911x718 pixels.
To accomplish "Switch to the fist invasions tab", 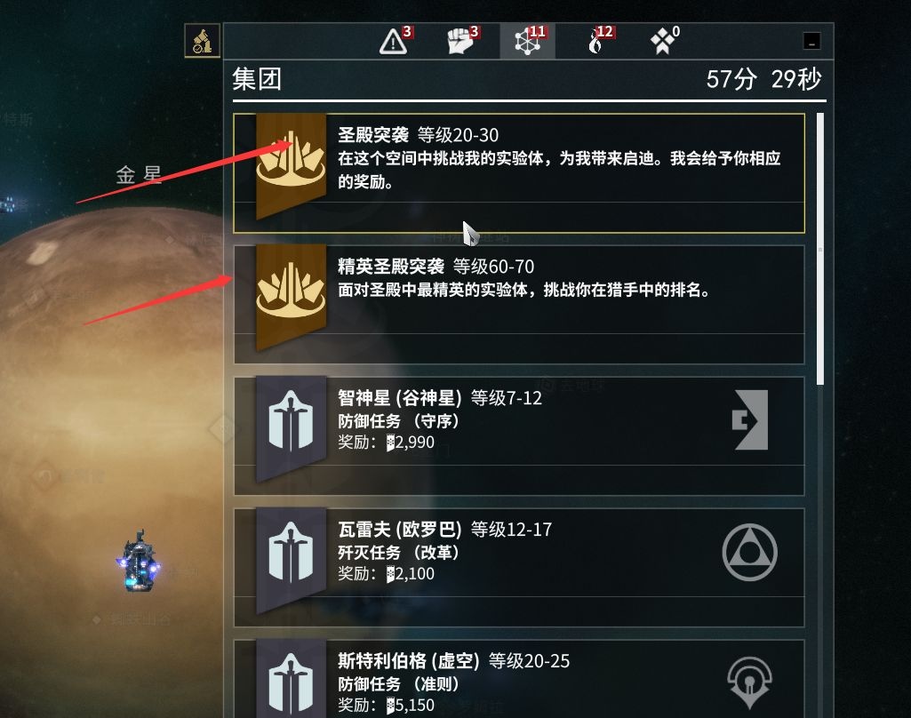I will coord(462,41).
